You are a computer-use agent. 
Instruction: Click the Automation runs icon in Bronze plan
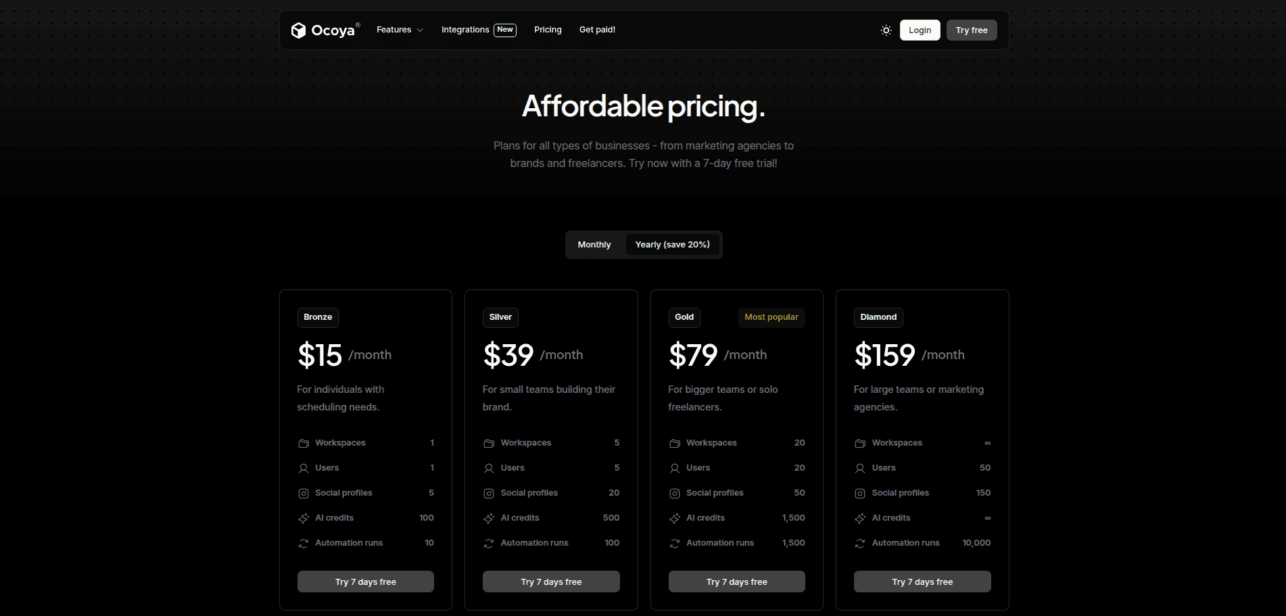(x=303, y=543)
